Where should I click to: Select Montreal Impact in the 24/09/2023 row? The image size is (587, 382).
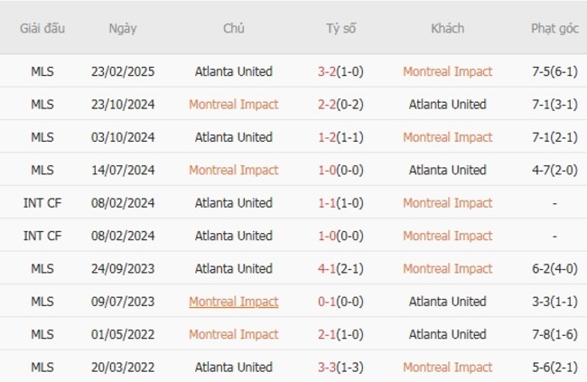pos(447,269)
